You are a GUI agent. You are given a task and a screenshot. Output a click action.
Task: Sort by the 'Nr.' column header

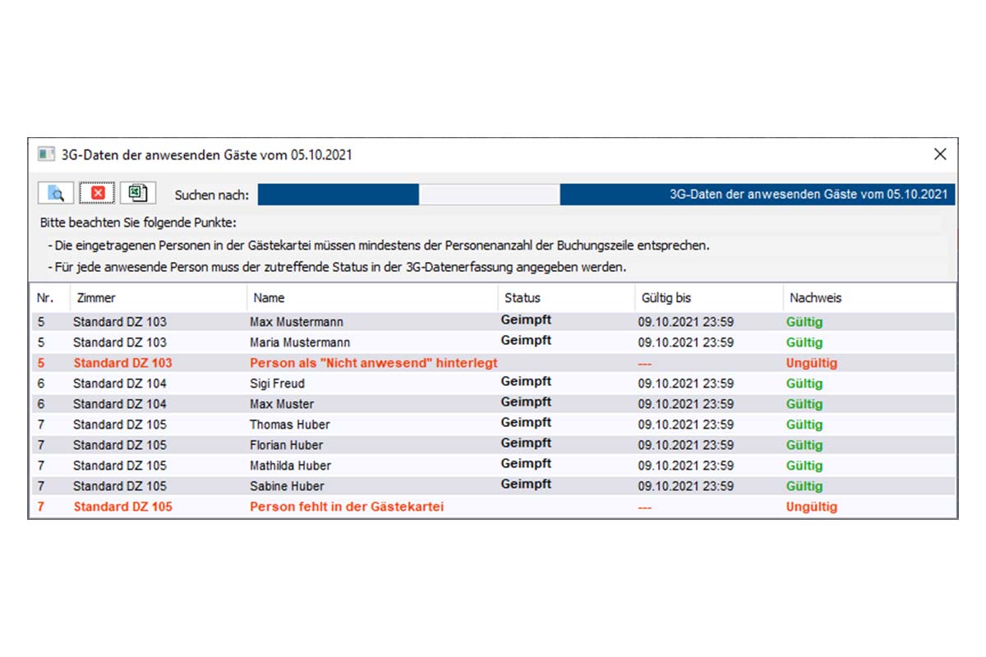pyautogui.click(x=45, y=298)
